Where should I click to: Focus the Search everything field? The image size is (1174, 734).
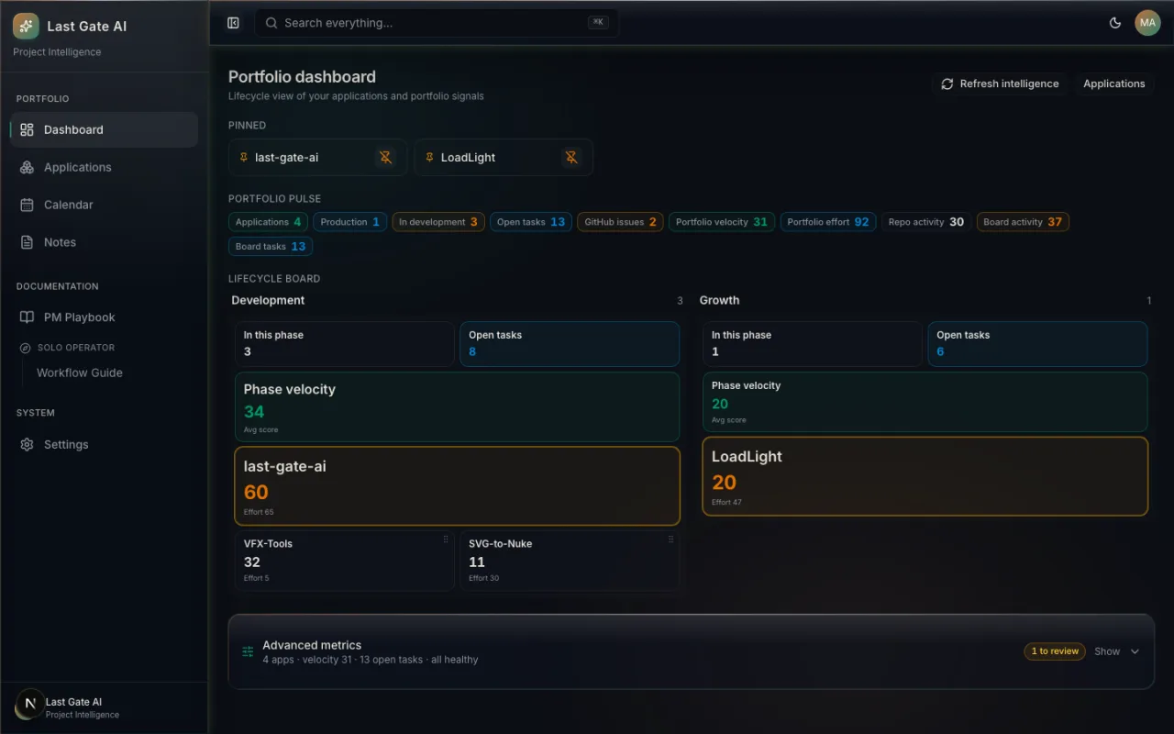click(x=437, y=23)
